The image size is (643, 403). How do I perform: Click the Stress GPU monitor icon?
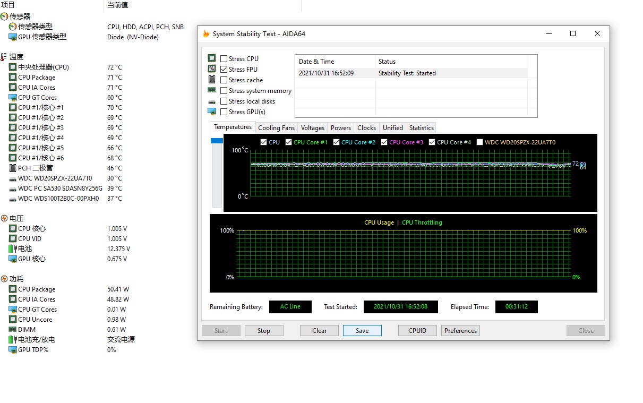(x=212, y=112)
